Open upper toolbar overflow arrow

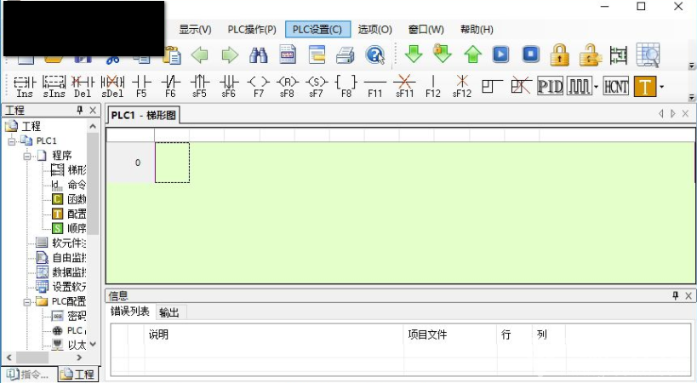[691, 66]
